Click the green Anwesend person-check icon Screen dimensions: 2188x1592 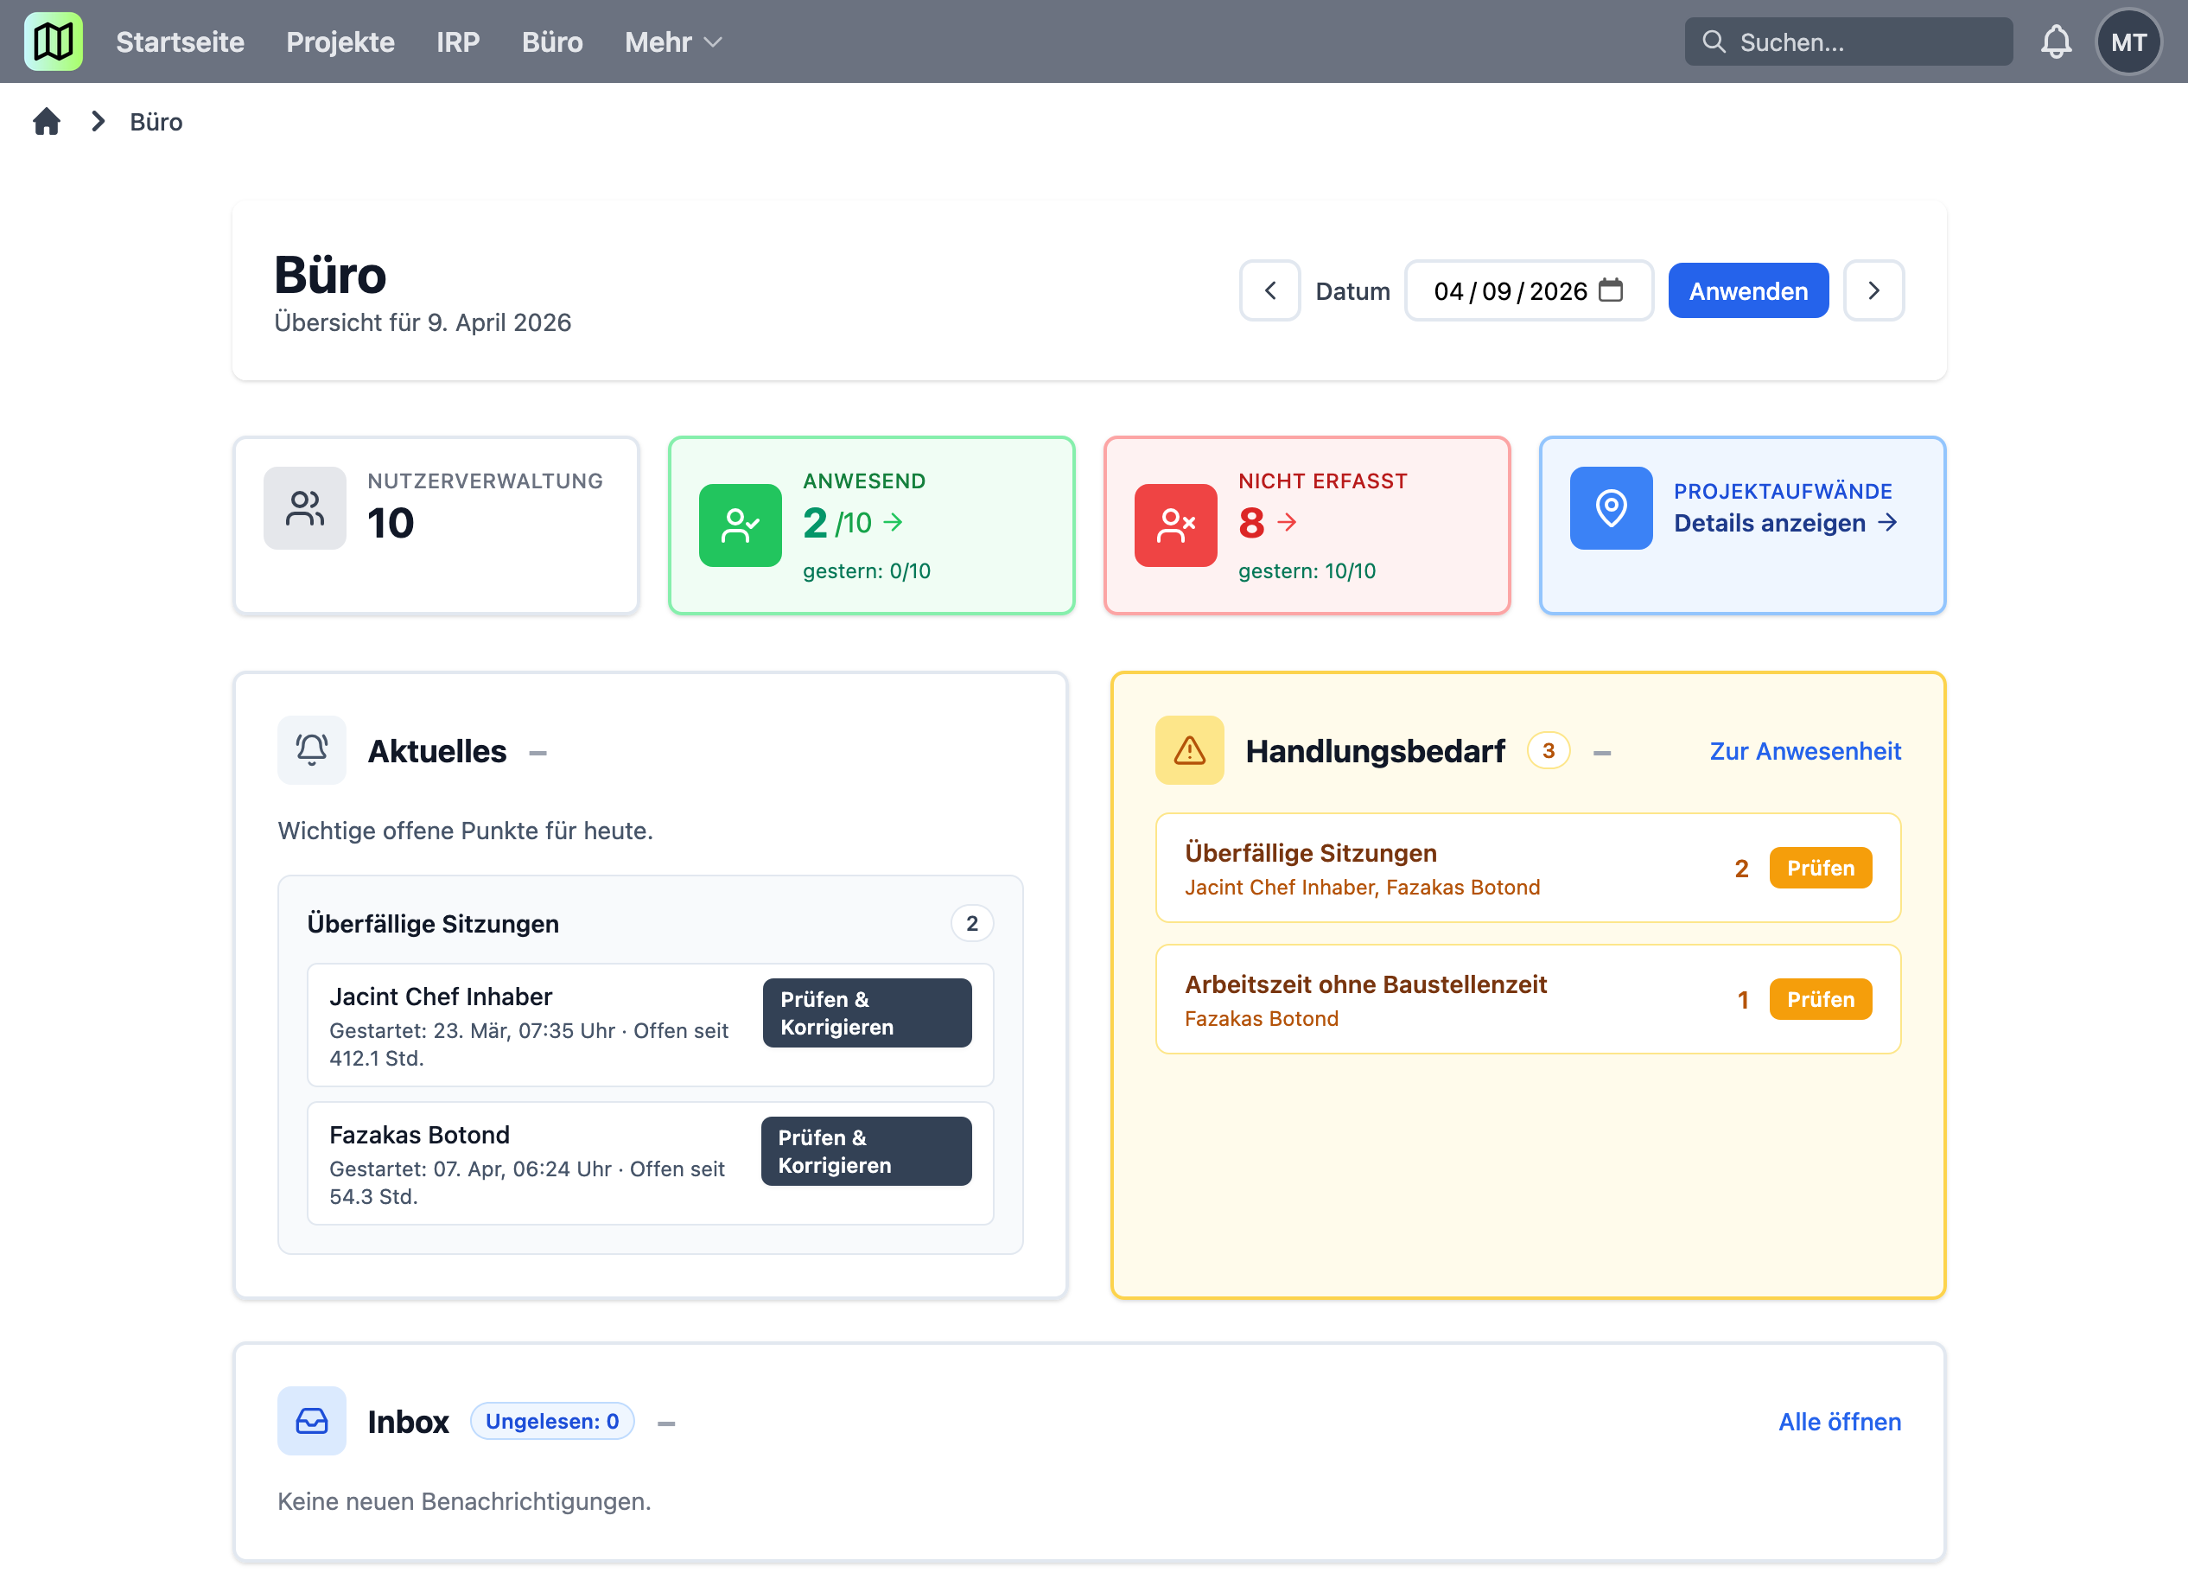point(740,525)
